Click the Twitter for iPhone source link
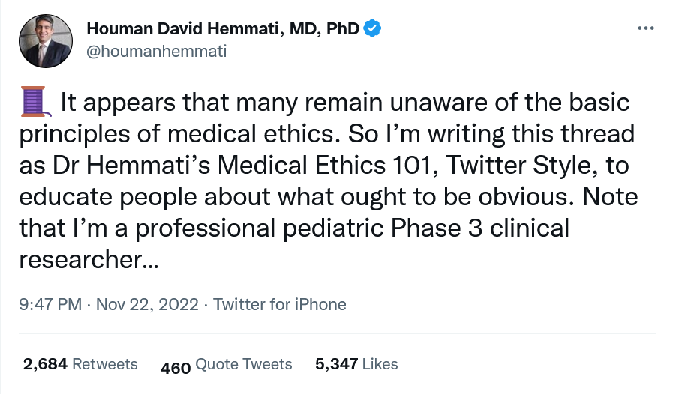Image resolution: width=673 pixels, height=394 pixels. (280, 304)
